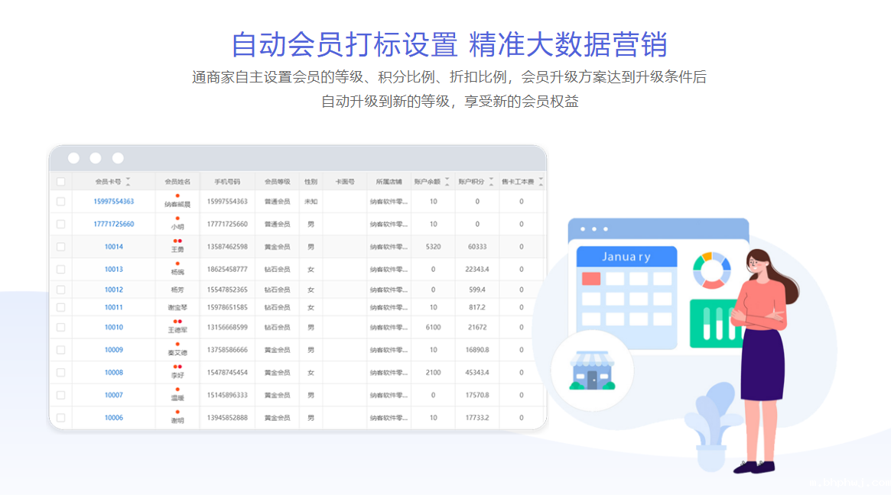Viewport: 891px width, 495px height.
Task: Select phone number 15145896333
Action: pos(227,395)
